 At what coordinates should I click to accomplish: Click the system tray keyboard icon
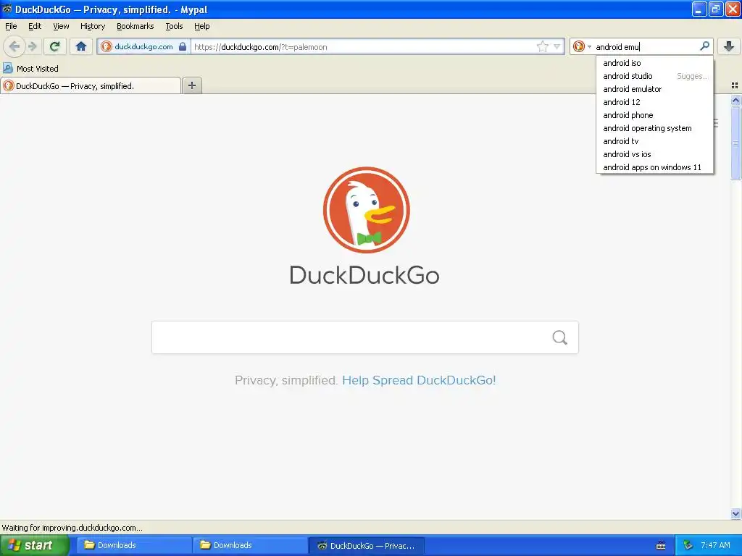pos(661,546)
